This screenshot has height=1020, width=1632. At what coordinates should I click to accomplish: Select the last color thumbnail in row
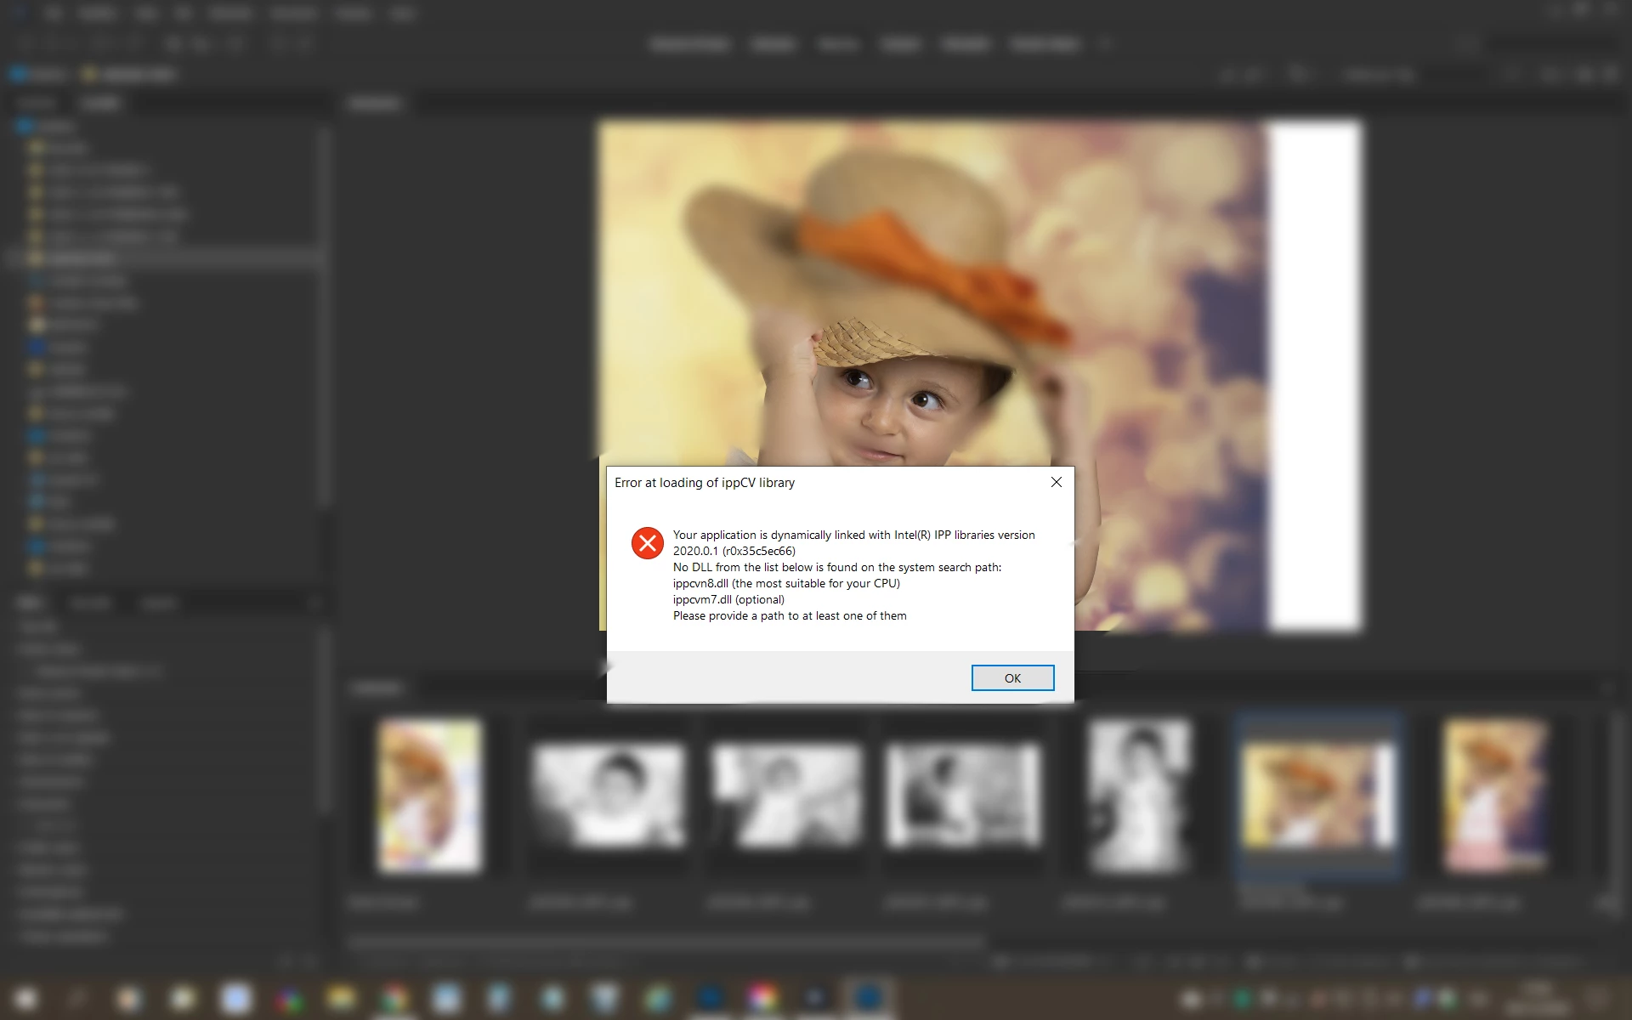click(x=1495, y=795)
